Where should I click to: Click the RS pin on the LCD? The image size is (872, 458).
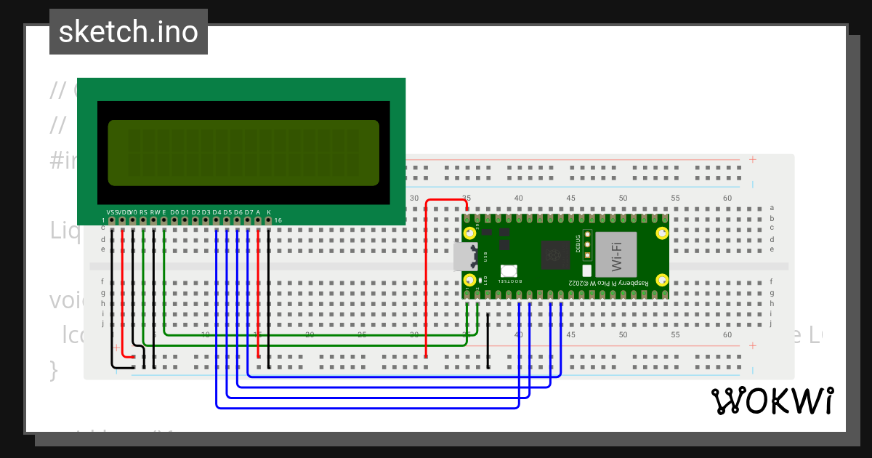pos(143,220)
